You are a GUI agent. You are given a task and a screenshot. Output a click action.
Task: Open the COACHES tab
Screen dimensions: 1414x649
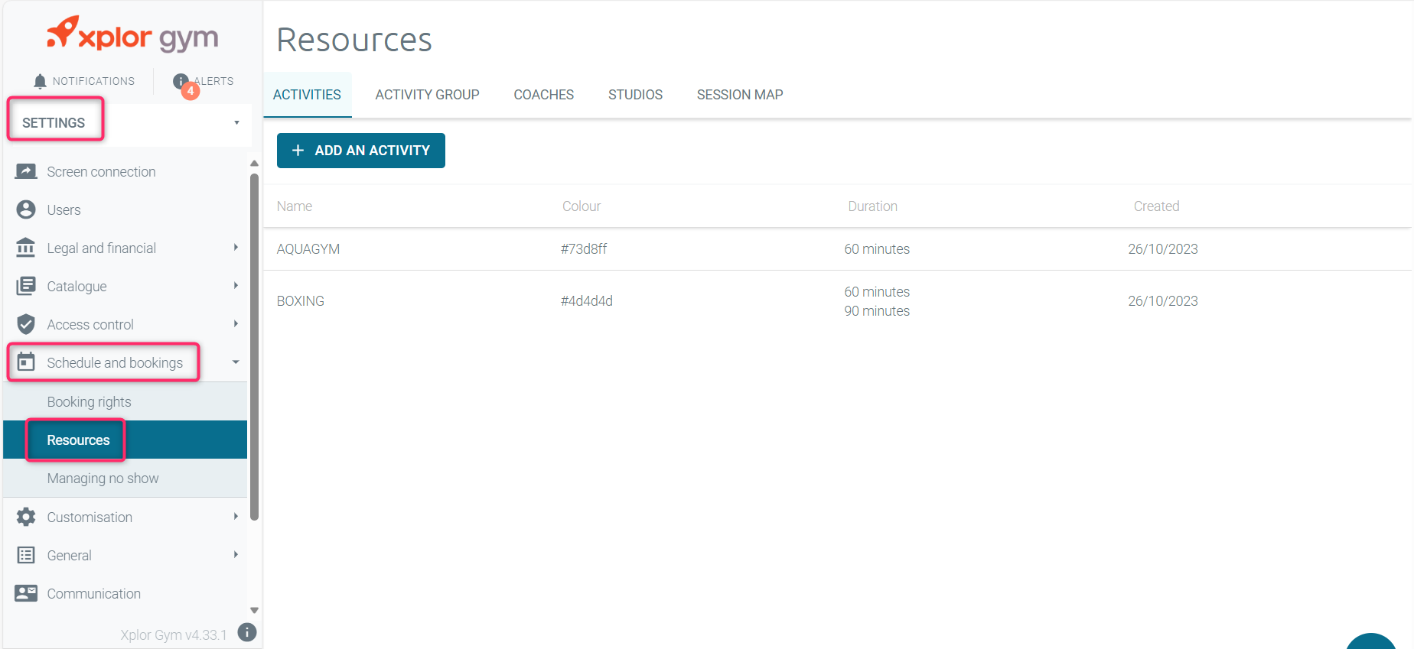click(x=544, y=95)
